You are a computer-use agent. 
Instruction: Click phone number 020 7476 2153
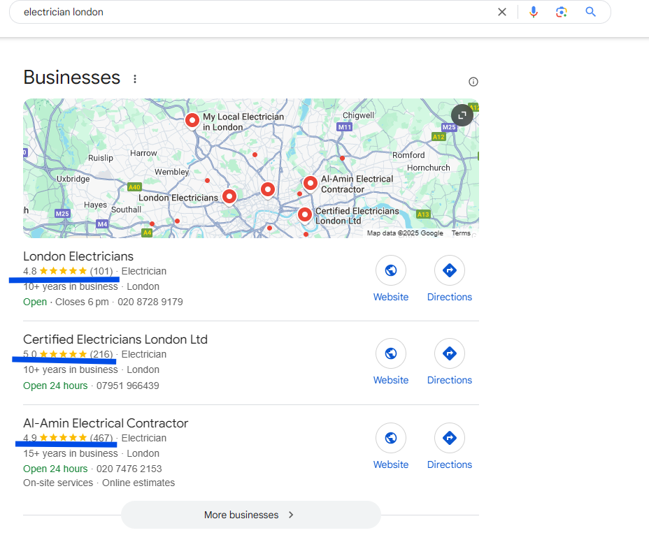(129, 469)
